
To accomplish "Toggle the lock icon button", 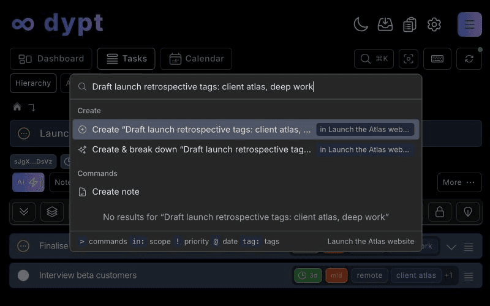I will click(x=440, y=212).
